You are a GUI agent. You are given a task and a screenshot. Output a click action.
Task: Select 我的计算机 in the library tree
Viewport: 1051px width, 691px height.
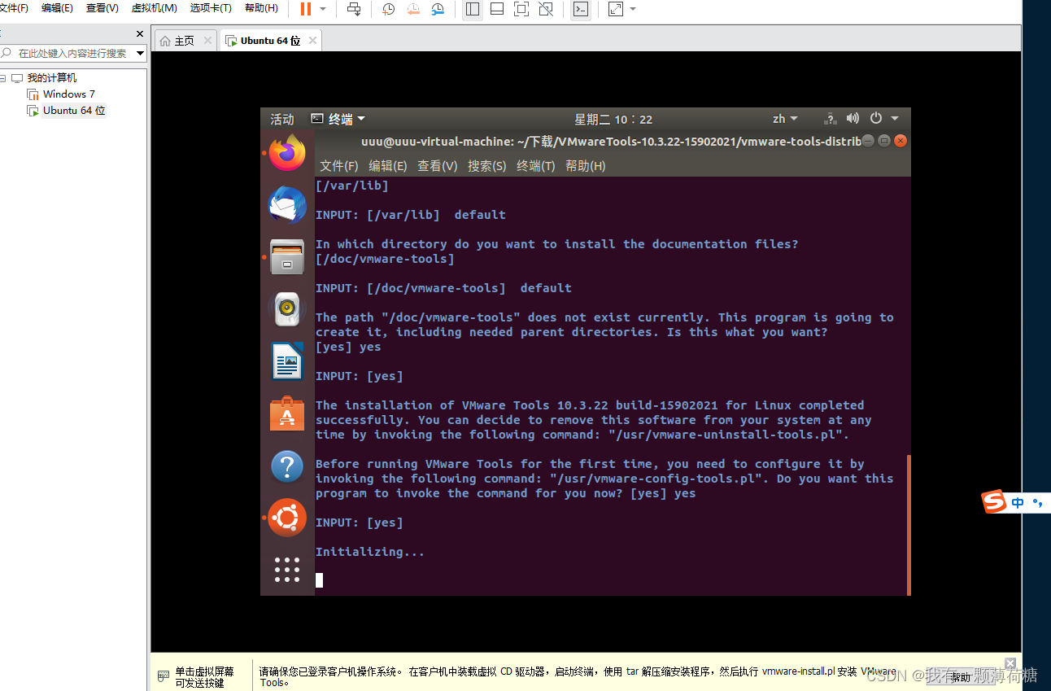52,78
